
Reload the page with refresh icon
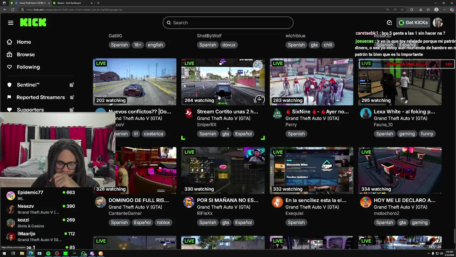(13, 10)
